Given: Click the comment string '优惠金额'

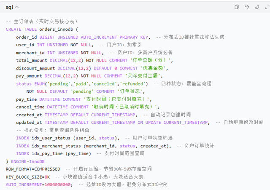Looking at the screenshot, I should (x=153, y=68).
